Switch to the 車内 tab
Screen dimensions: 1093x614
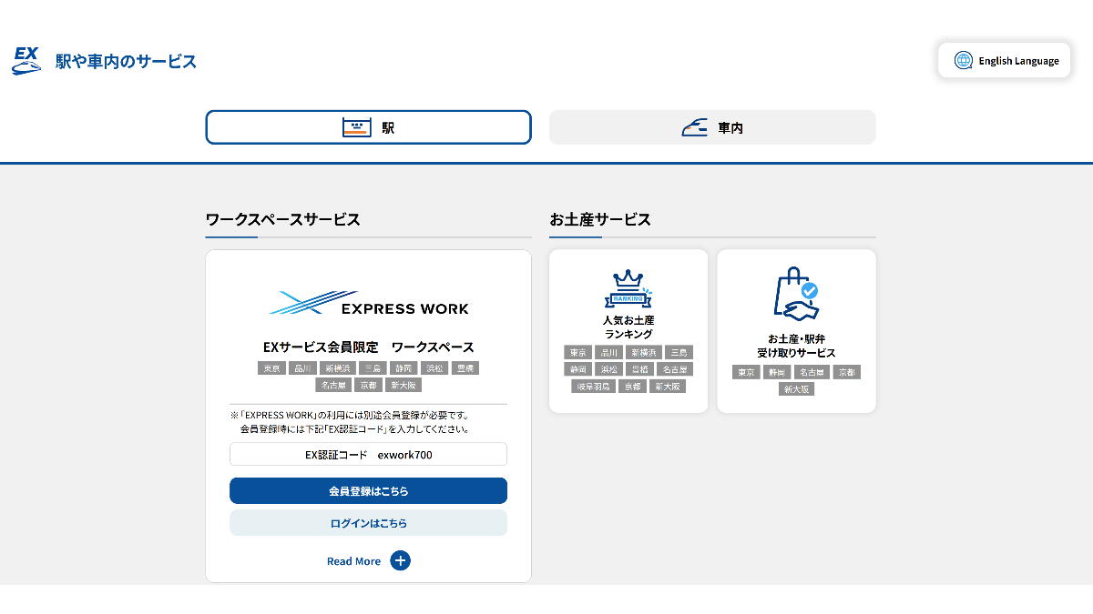[x=712, y=127]
